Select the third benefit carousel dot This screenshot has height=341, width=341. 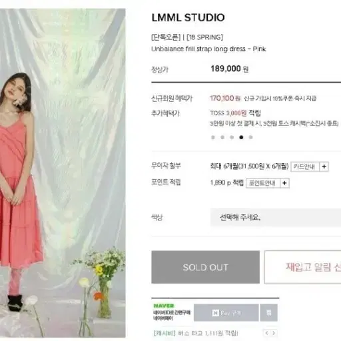[232, 137]
